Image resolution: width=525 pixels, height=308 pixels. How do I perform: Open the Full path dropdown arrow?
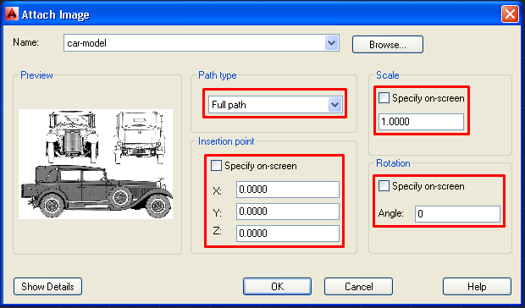[x=334, y=105]
